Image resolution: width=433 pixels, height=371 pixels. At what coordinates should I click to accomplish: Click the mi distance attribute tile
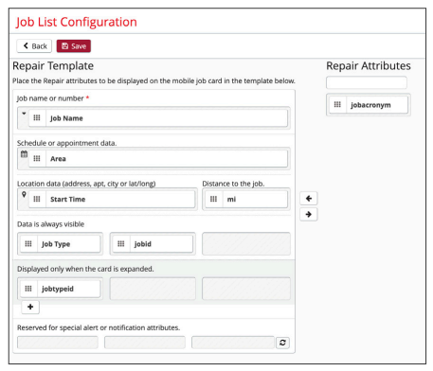click(x=246, y=199)
